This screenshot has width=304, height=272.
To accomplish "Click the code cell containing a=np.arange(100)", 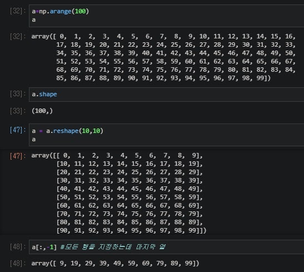I will [x=166, y=16].
